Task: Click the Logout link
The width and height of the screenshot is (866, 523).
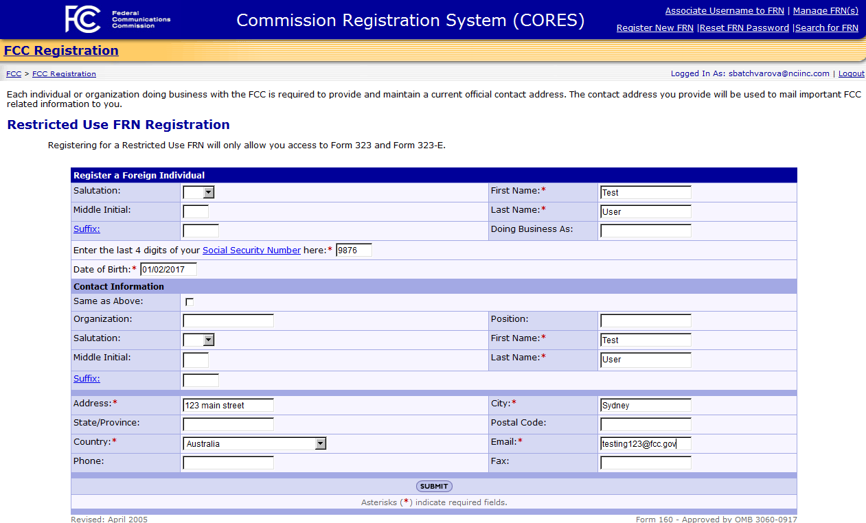Action: pos(851,73)
